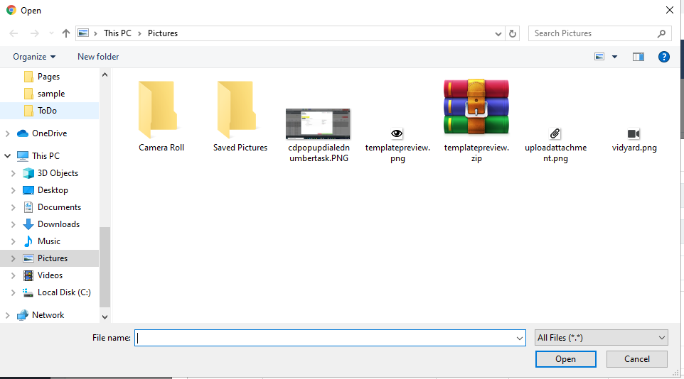Select the uploadattachment.png file
Screen dimensions: 684x379
point(555,145)
